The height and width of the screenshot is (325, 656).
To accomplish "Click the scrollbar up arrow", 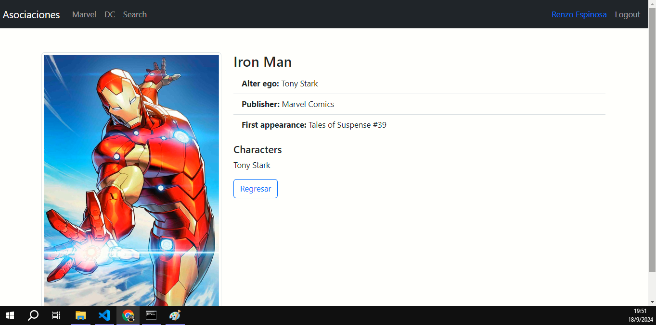I will pyautogui.click(x=652, y=3).
